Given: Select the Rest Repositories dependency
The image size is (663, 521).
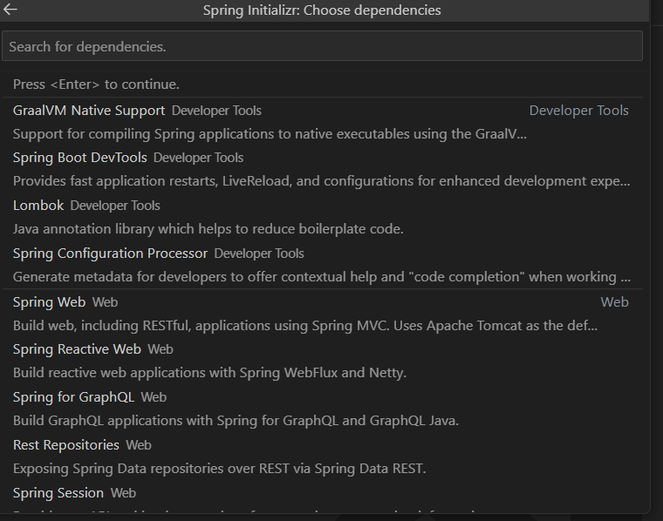Looking at the screenshot, I should 322,457.
